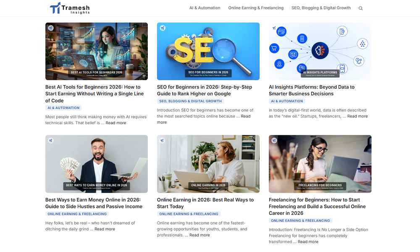Open Best Ways to Earn Money thumbnail
420x252 pixels.
click(x=97, y=164)
